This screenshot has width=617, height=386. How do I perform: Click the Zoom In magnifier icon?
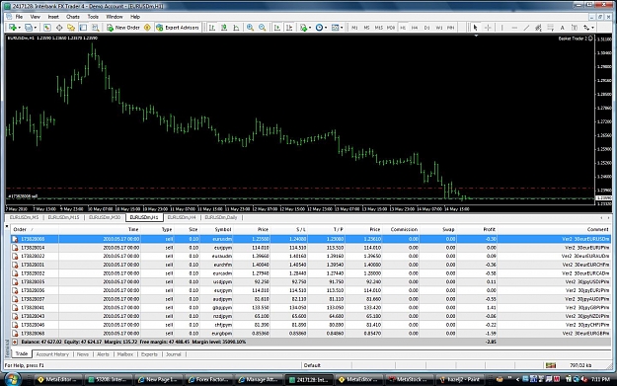click(250, 28)
